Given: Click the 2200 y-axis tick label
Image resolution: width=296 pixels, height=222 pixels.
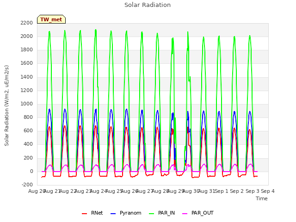Looking at the screenshot, I should click(x=27, y=23).
